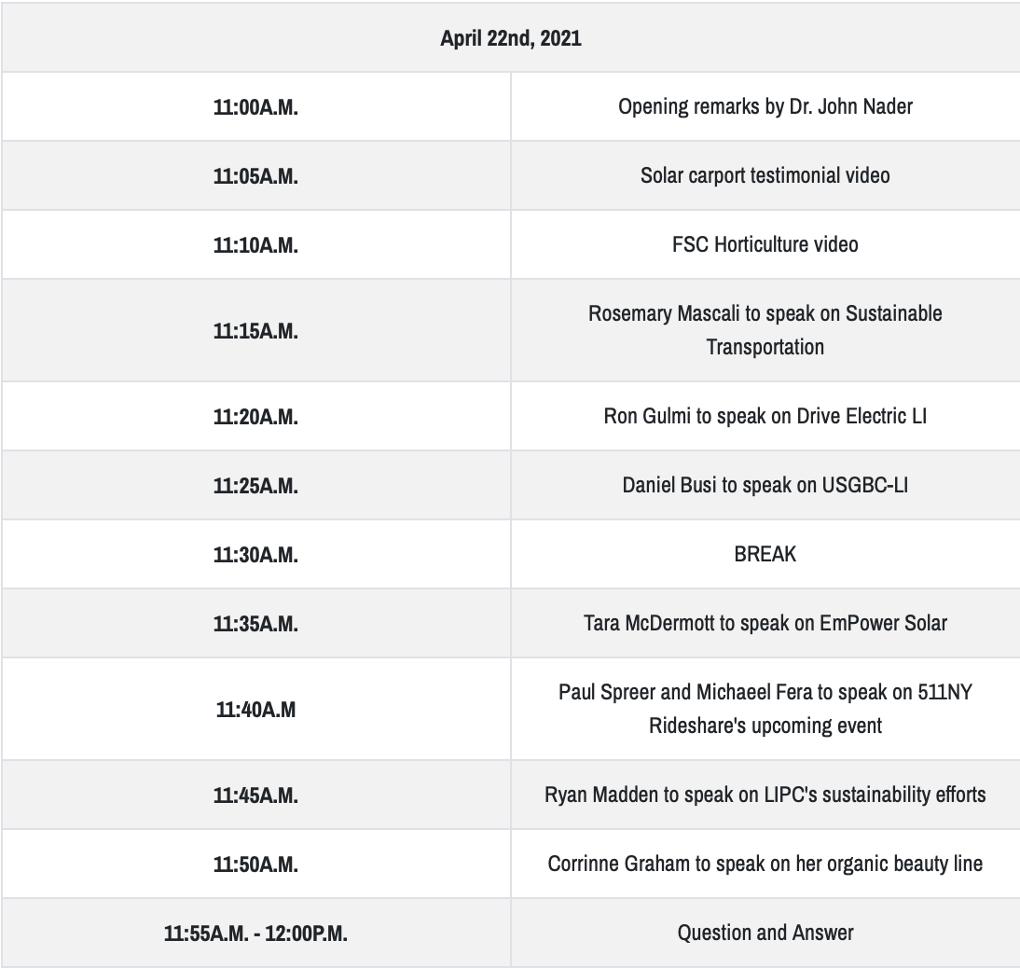The image size is (1020, 968).
Task: Select the 11:50A.M. time cell
Action: tap(255, 864)
